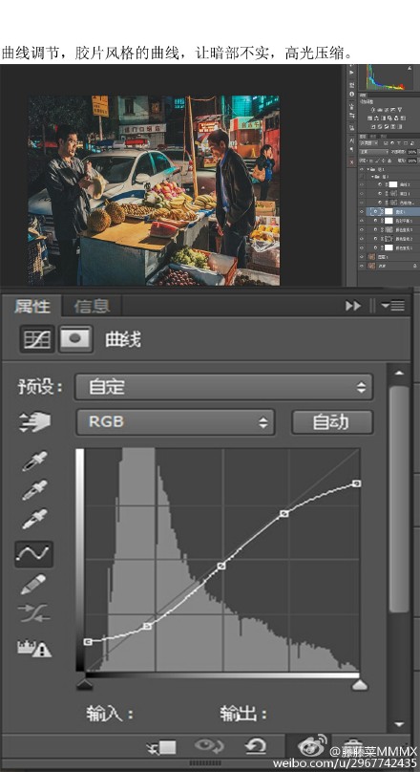
Task: Select the curves adjustment grid icon
Action: (x=37, y=339)
